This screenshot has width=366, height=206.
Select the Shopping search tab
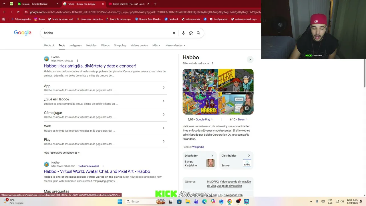pos(120,45)
